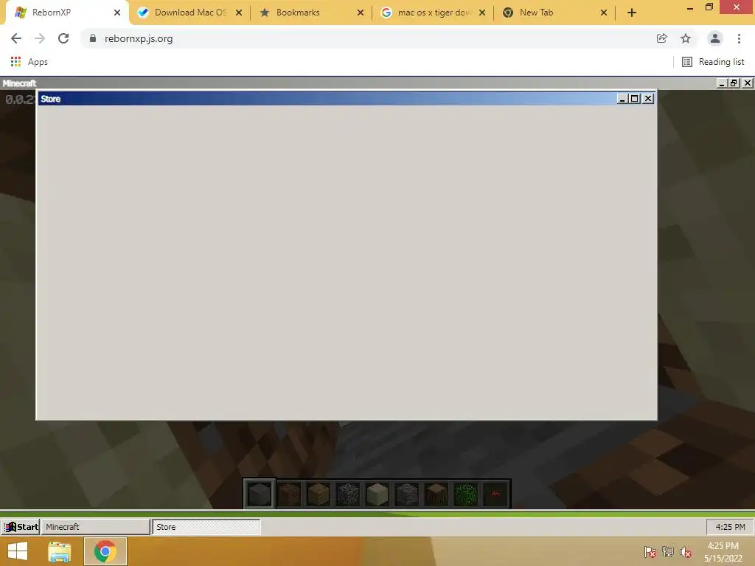Restore down the Minecraft window

pyautogui.click(x=734, y=83)
